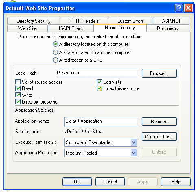Open Execute Permissions dropdown arrow
This screenshot has height=192, width=196.
tap(134, 142)
